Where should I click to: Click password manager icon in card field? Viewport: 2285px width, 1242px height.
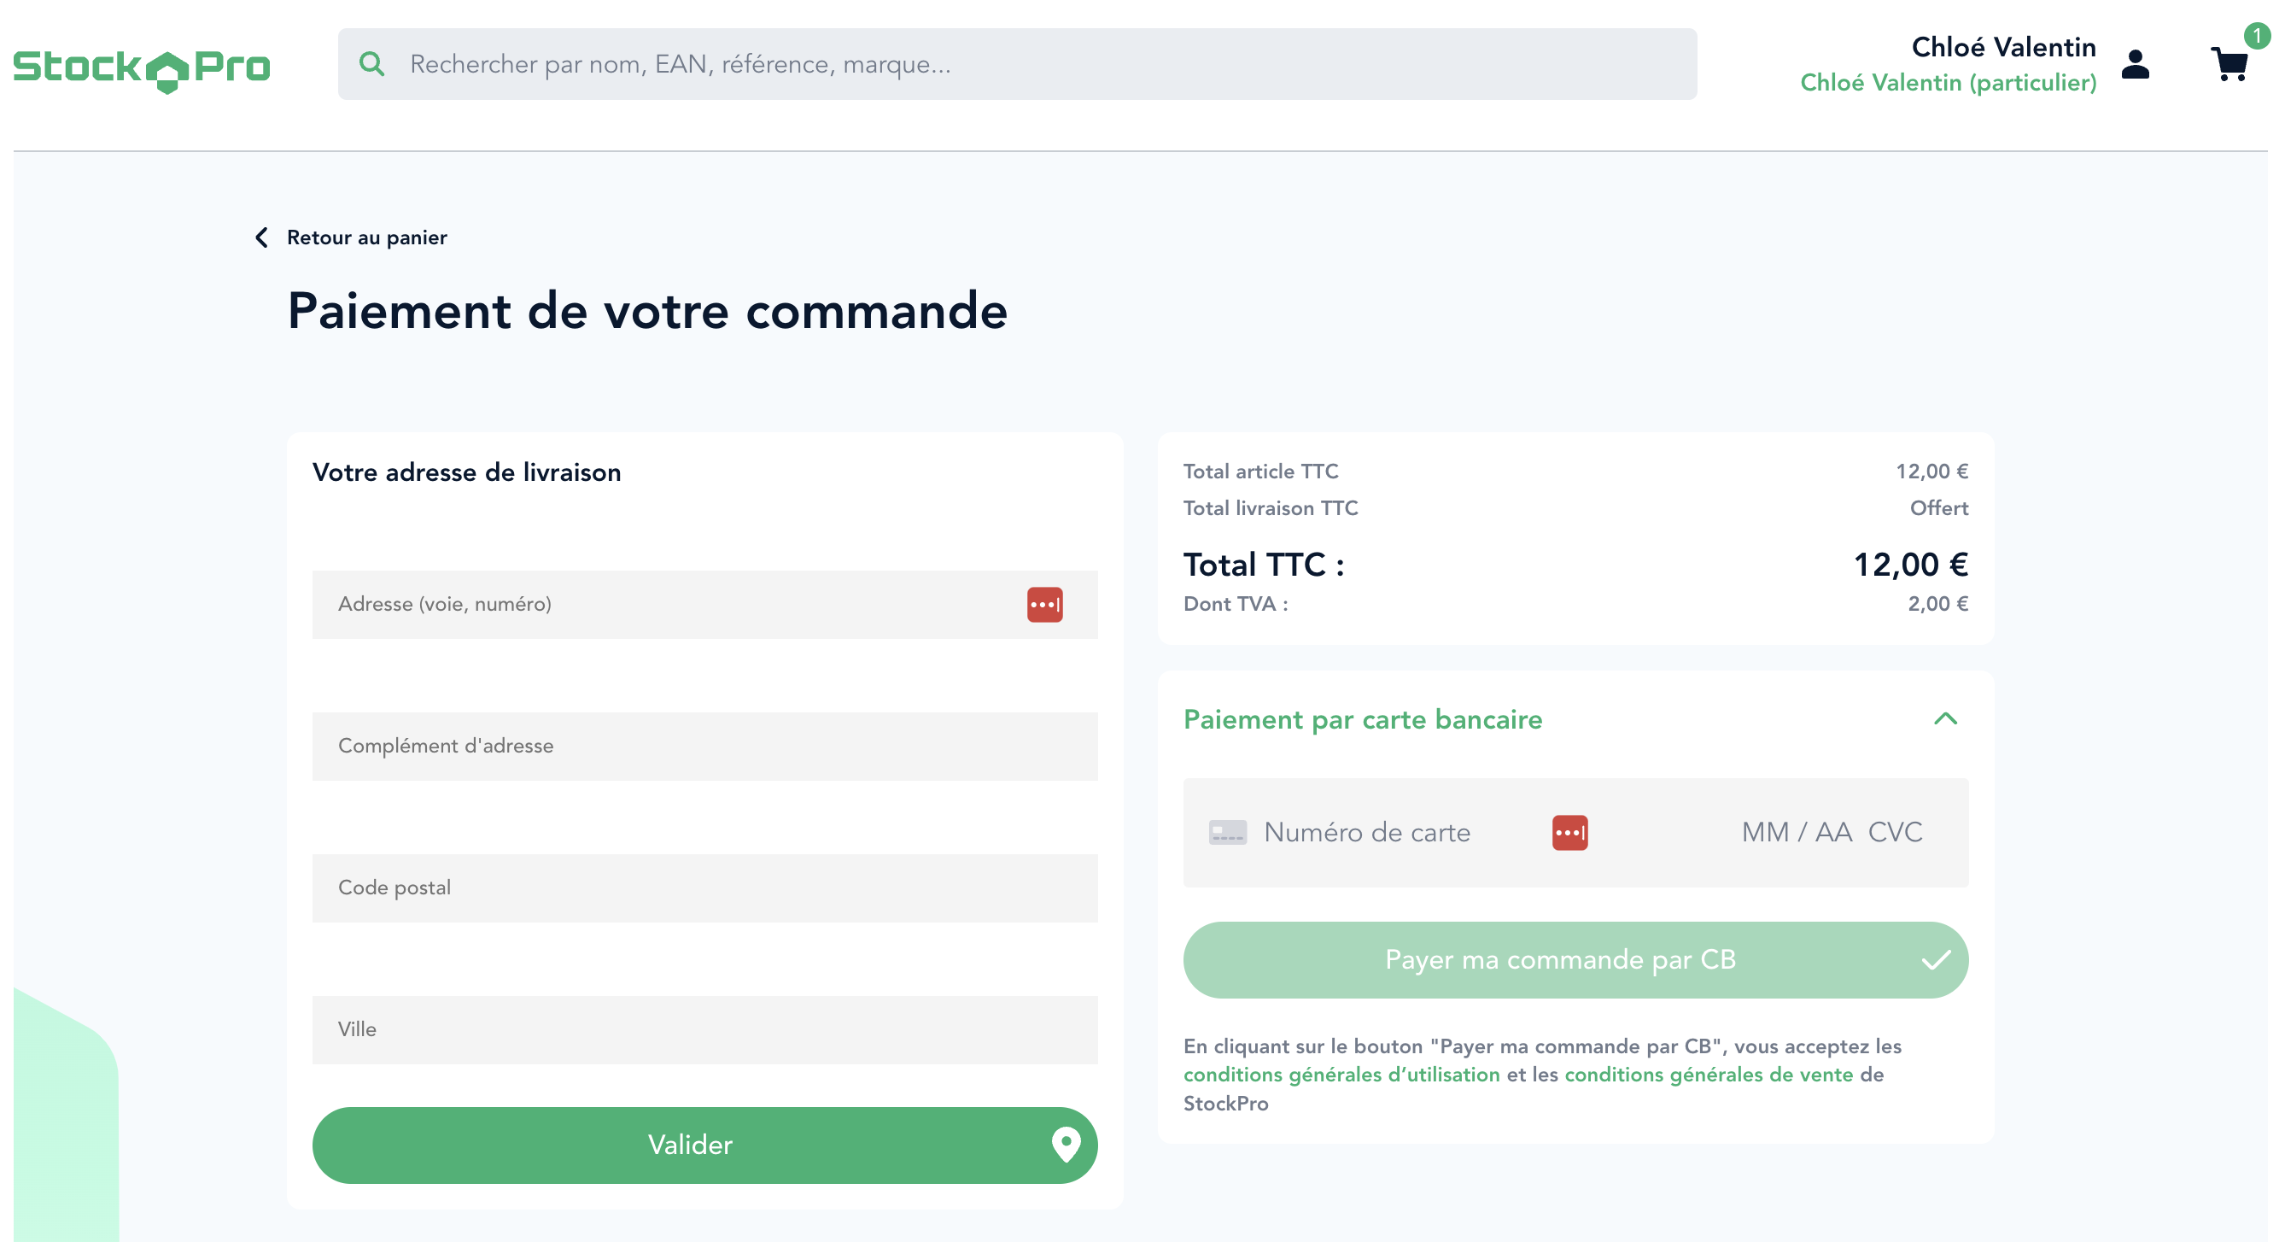1569,832
